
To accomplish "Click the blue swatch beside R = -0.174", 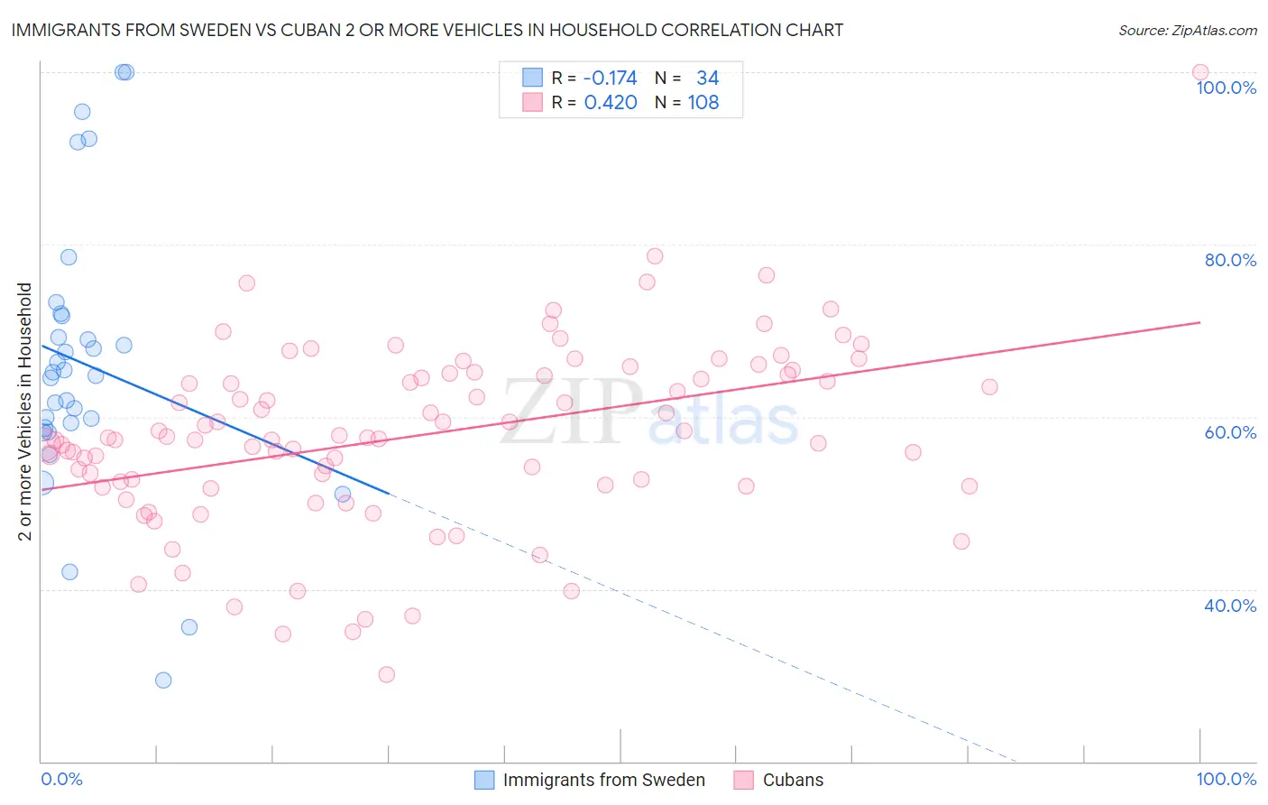I will click(x=533, y=78).
